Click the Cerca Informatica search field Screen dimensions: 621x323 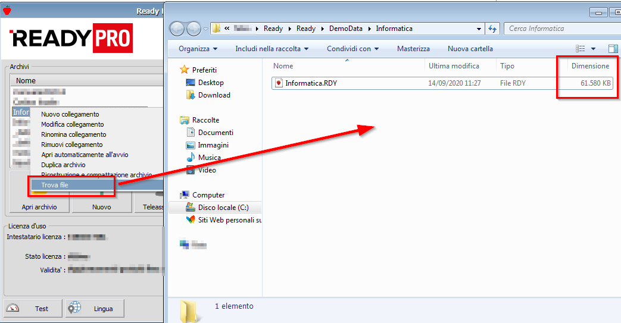tap(563, 29)
